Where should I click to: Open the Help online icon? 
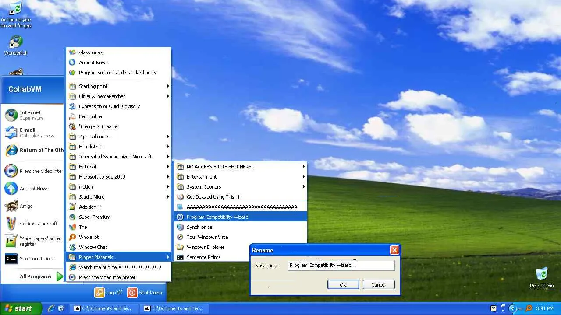[x=72, y=116]
